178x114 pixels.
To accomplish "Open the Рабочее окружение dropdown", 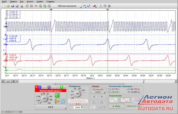I will click(x=67, y=6).
